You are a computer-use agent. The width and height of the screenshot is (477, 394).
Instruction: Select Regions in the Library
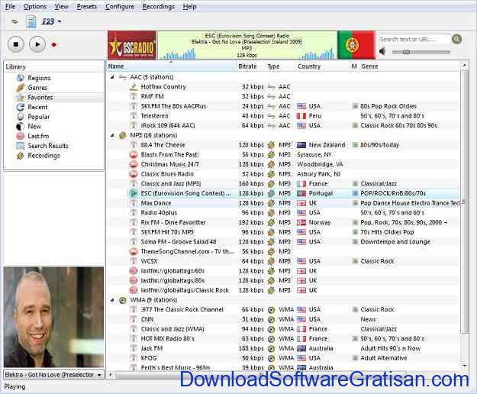[x=39, y=78]
